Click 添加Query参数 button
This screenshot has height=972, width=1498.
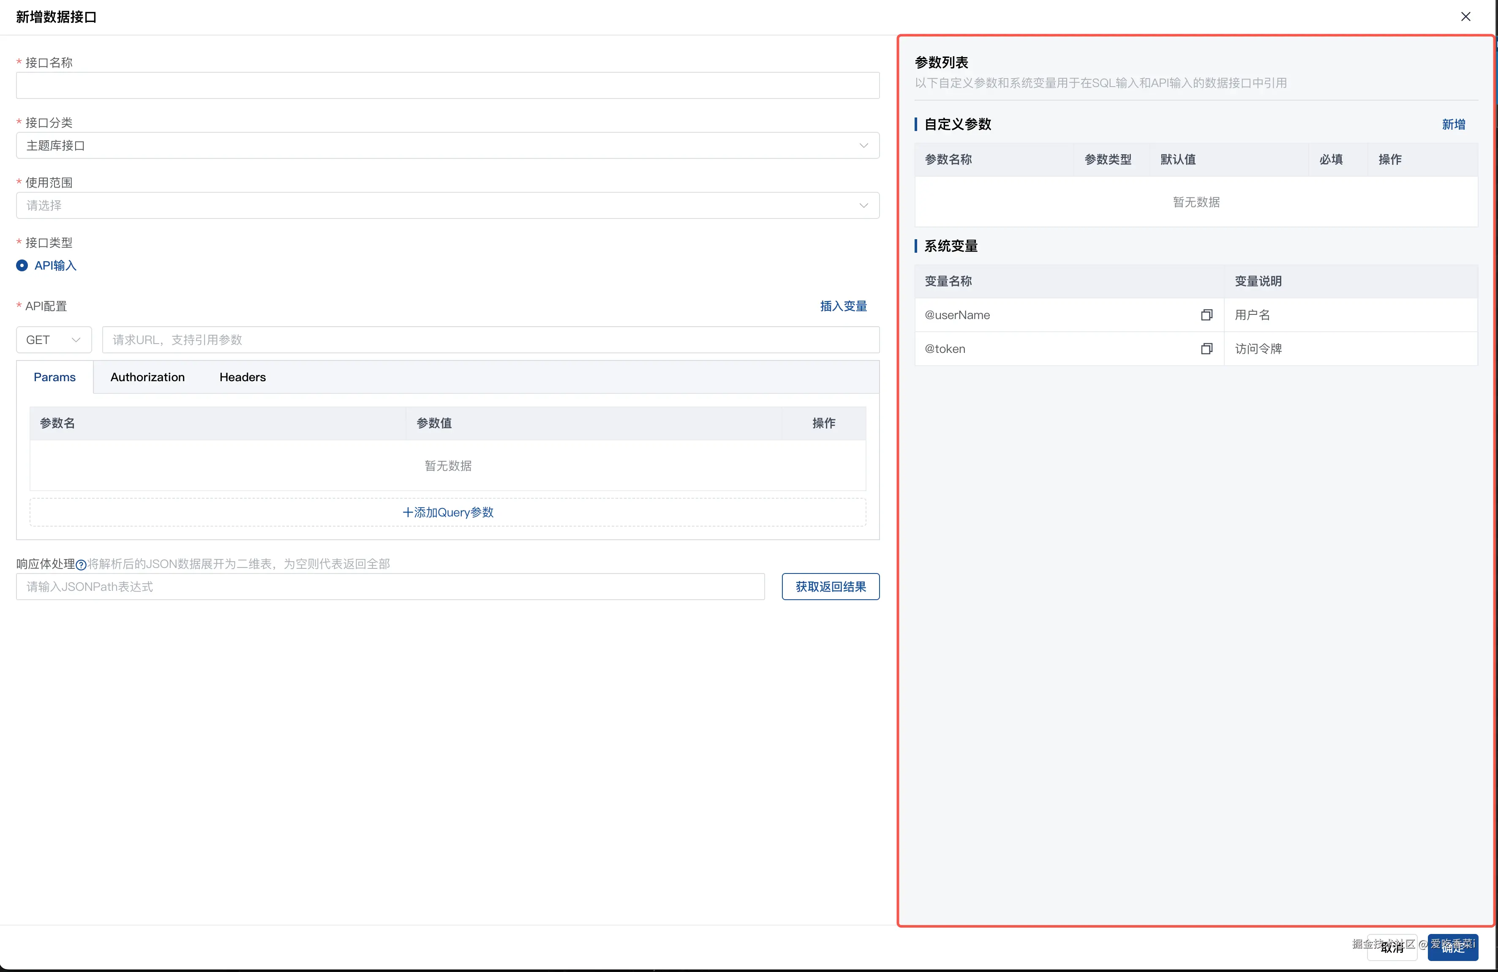click(447, 513)
